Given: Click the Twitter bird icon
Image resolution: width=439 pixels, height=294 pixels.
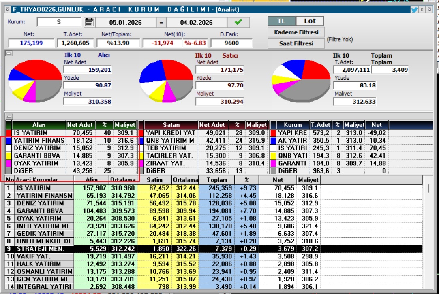Looking at the screenshot, I should (x=414, y=10).
